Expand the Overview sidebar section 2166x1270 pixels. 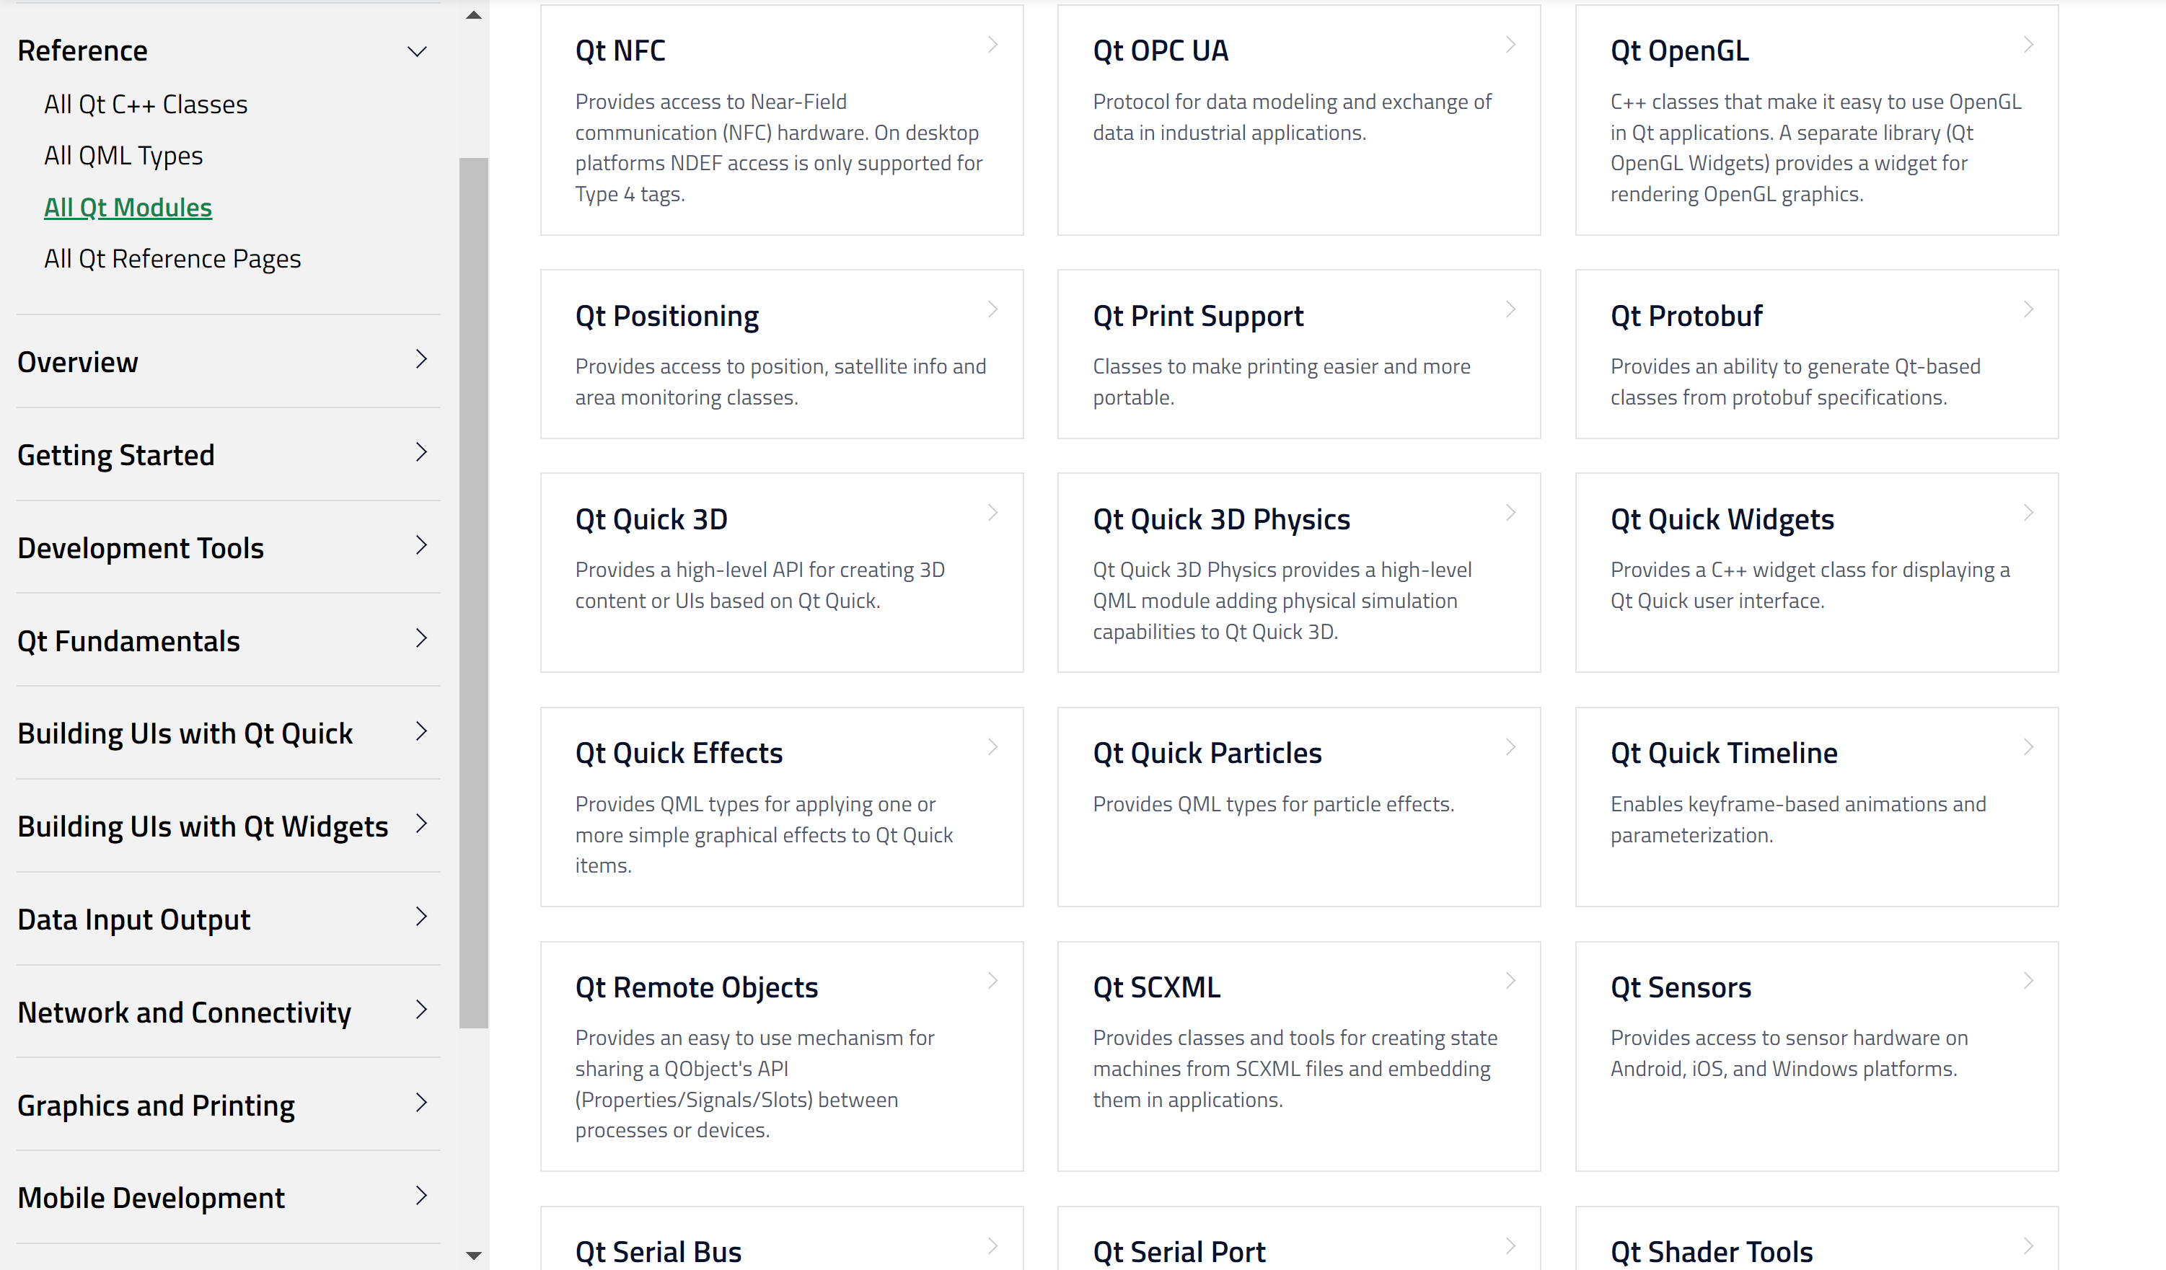[421, 359]
